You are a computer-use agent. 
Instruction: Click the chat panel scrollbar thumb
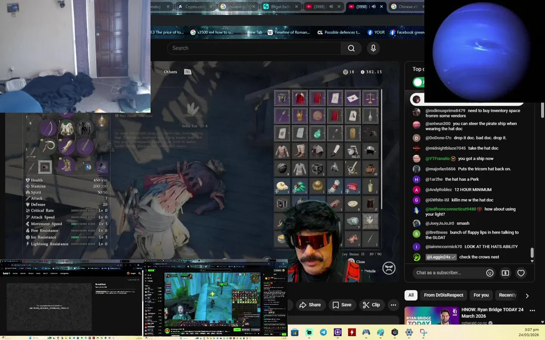click(532, 252)
